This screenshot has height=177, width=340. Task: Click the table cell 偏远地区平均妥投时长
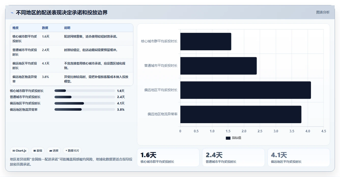25,66
